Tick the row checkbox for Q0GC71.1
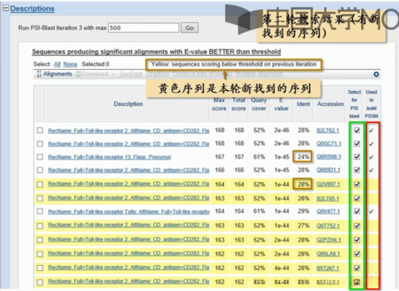 click(x=40, y=143)
